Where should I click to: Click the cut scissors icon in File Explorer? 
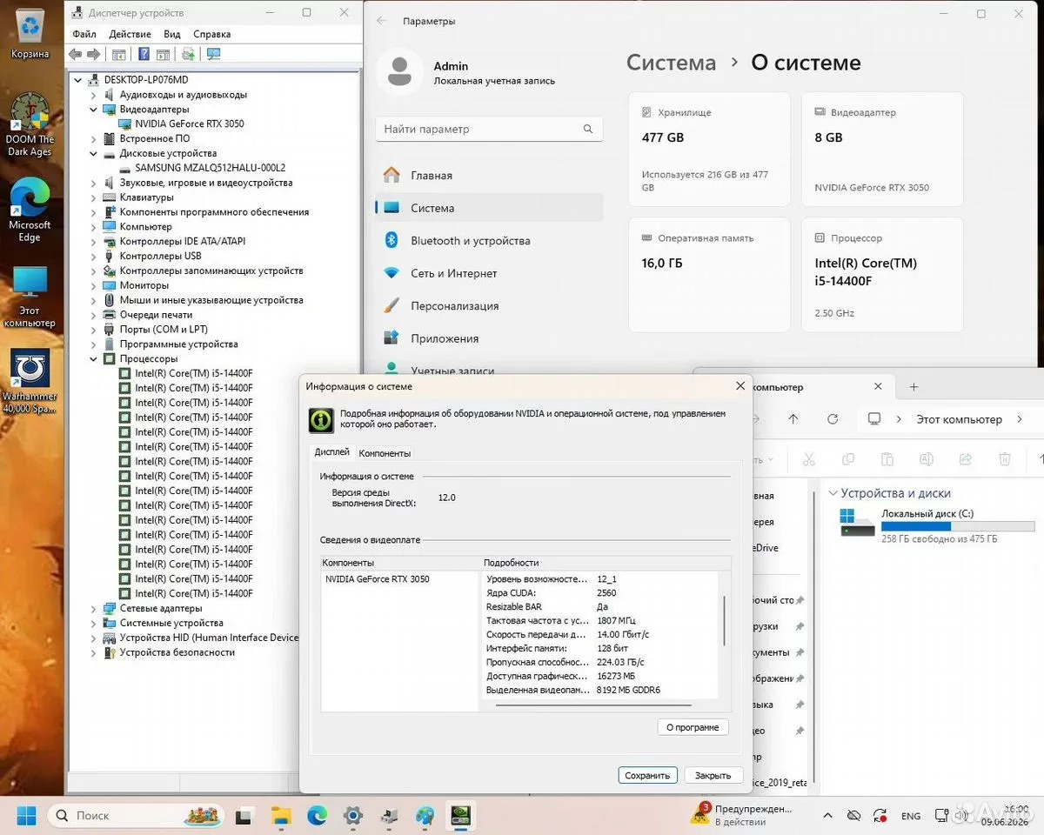(809, 458)
